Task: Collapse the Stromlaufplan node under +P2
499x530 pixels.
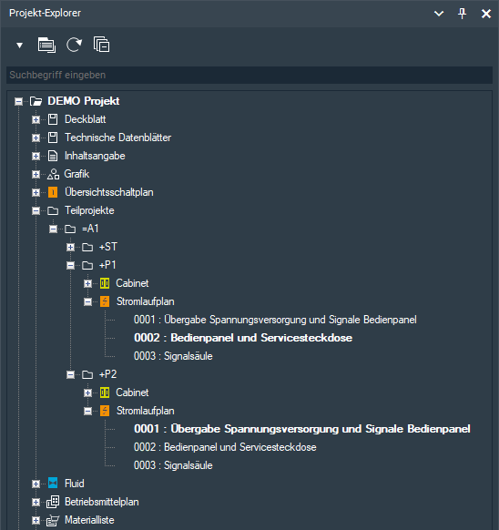Action: click(87, 412)
